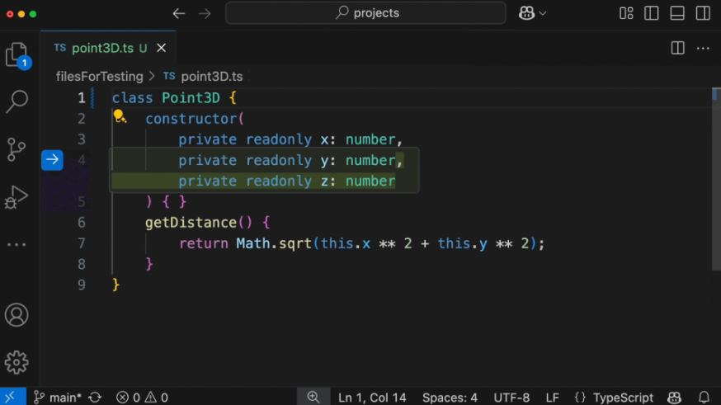This screenshot has width=721, height=405.
Task: Click on 'Point3D' class name
Action: tap(191, 98)
